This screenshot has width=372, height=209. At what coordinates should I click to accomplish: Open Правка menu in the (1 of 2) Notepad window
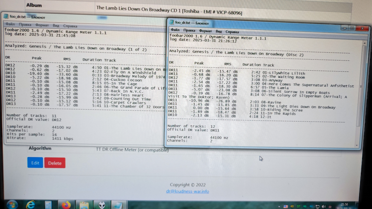point(26,25)
